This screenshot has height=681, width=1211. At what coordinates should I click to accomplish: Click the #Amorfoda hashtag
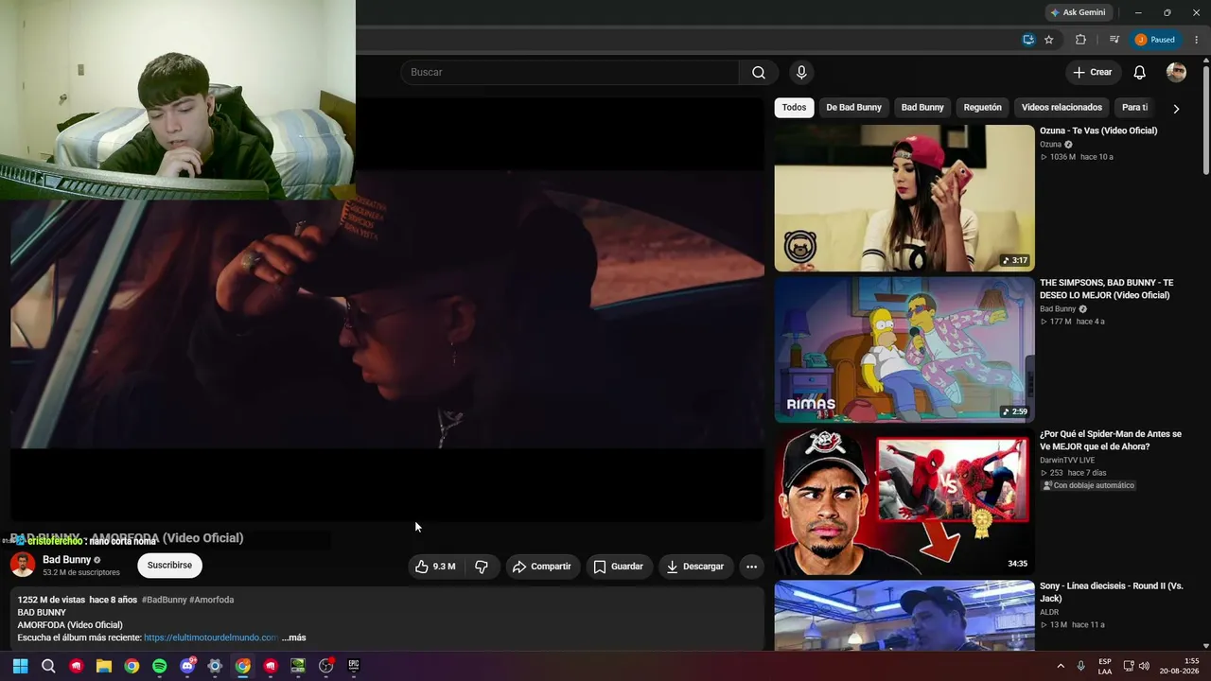[212, 600]
